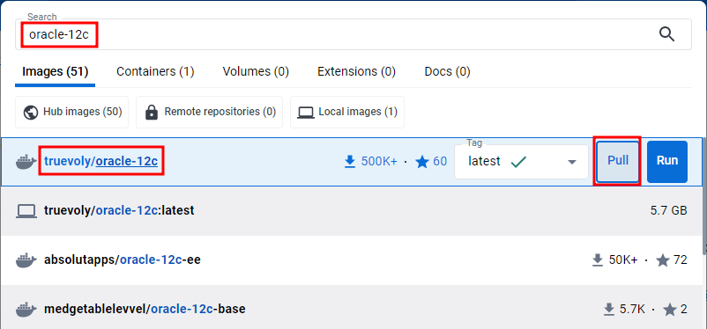707x329 pixels.
Task: Click the 5.7K downloads icon
Action: (x=608, y=310)
